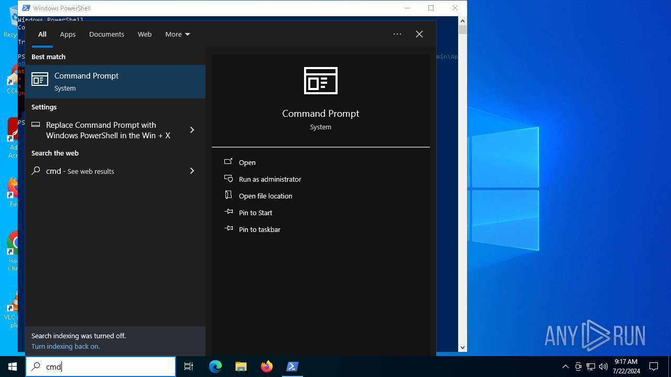Choose Run as administrator

(270, 179)
